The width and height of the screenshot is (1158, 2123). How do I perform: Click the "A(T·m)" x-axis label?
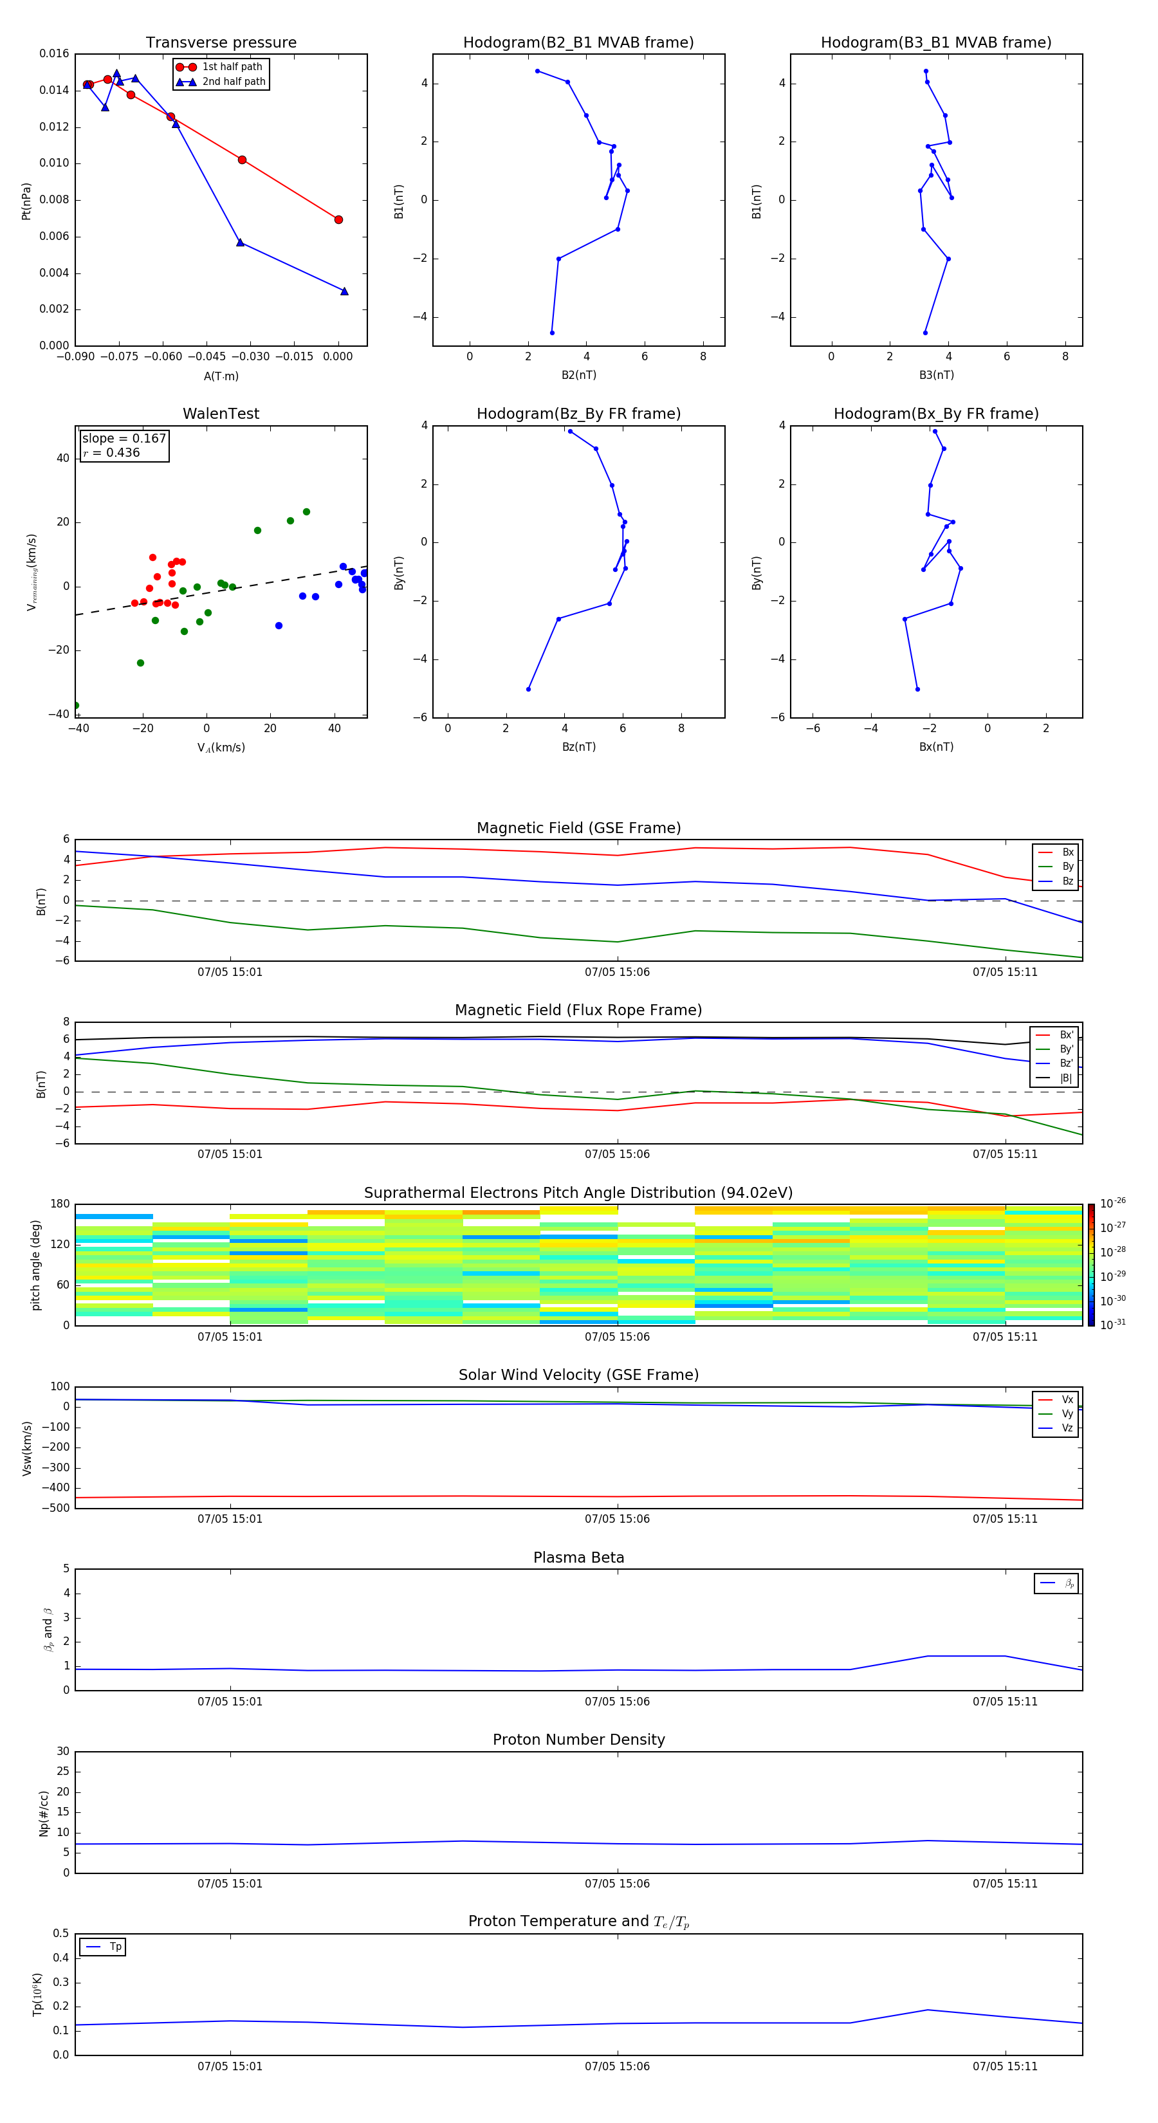coord(221,376)
